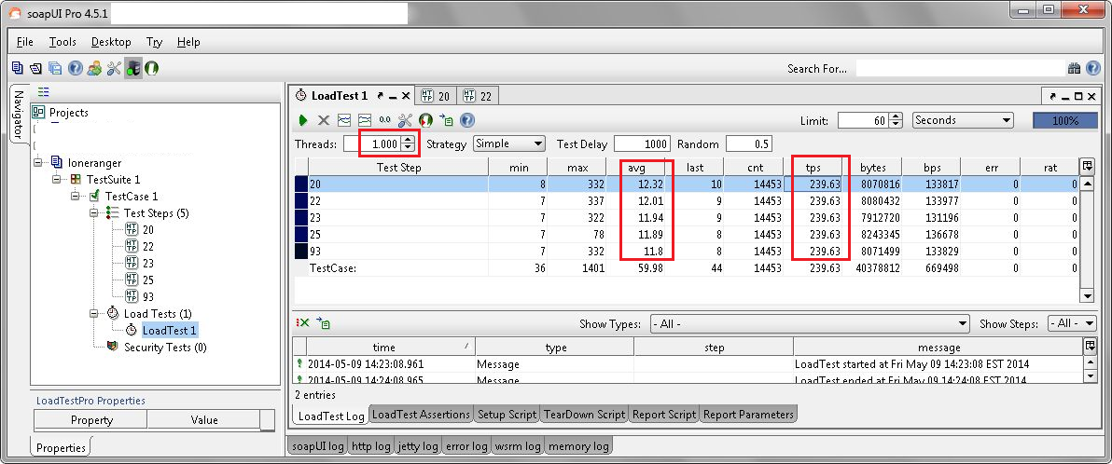Switch to the HTTP 22 editor tab

tap(478, 96)
